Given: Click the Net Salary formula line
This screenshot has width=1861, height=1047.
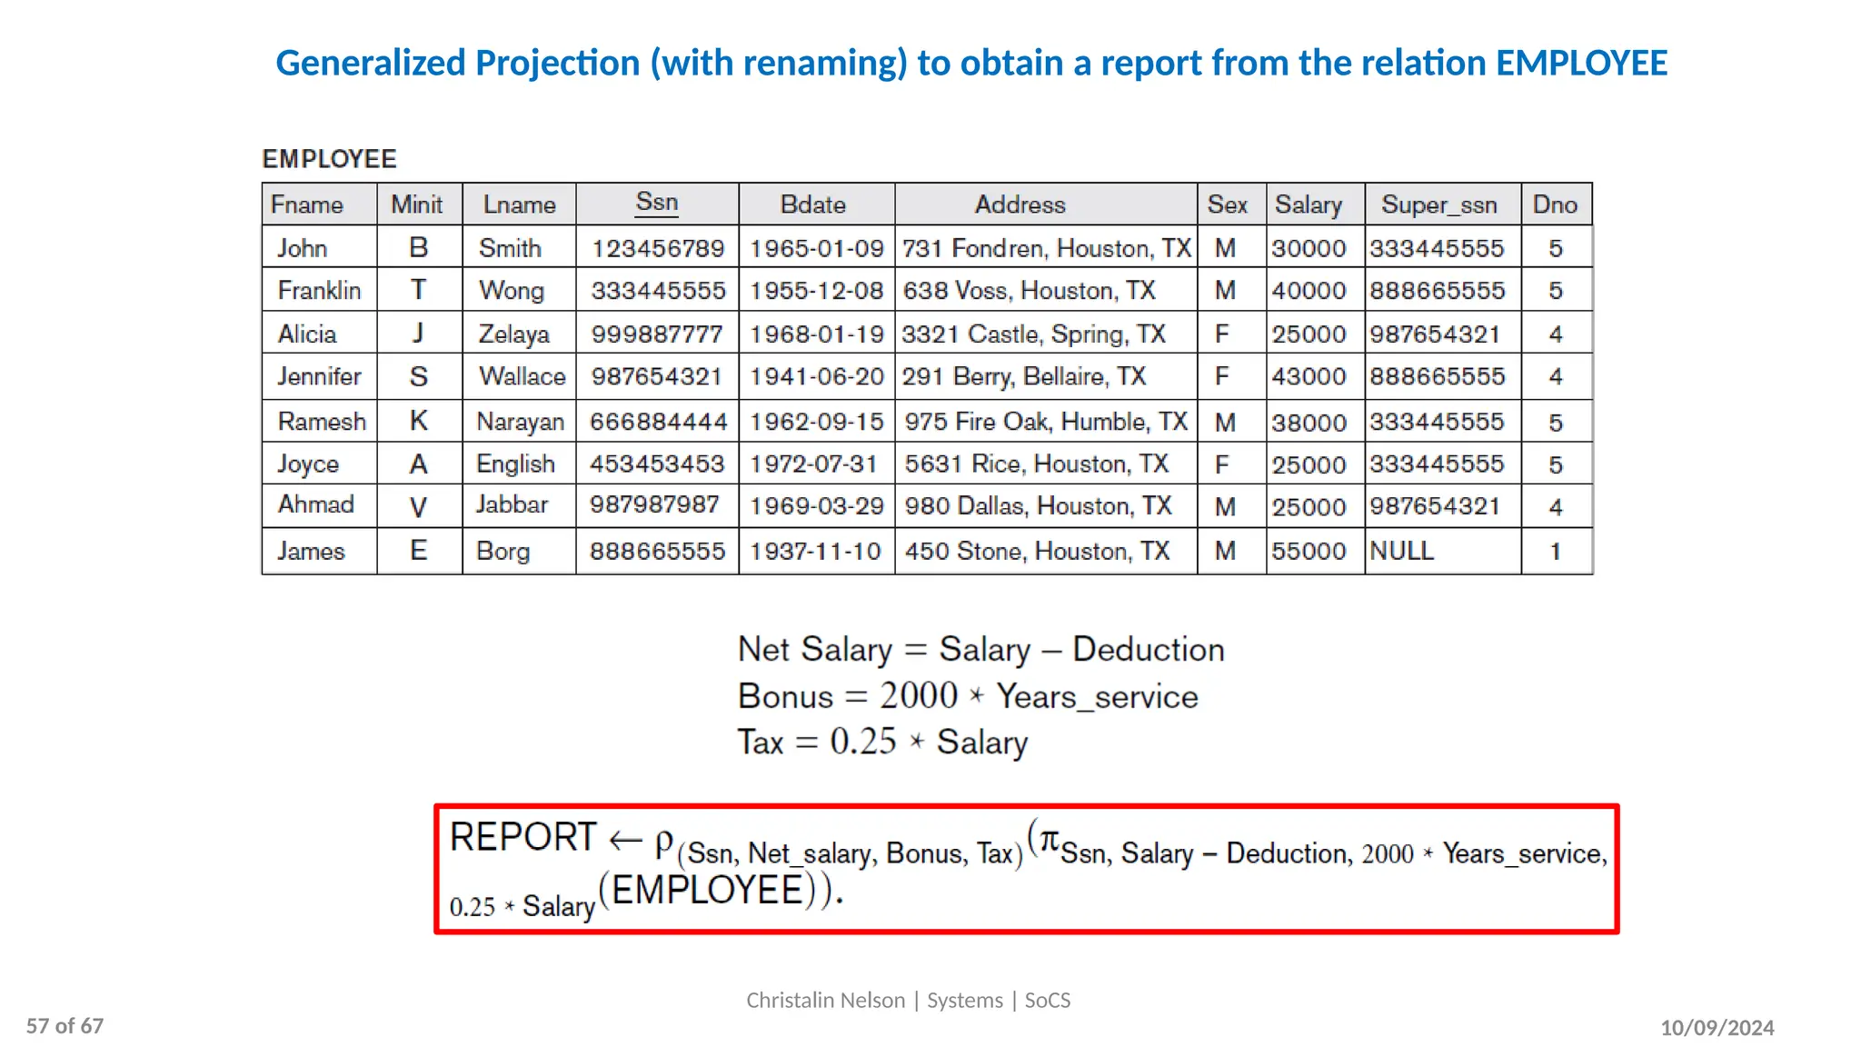Looking at the screenshot, I should coord(981,650).
